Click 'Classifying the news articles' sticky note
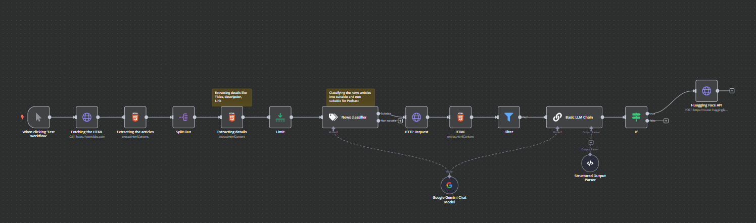 pyautogui.click(x=351, y=97)
